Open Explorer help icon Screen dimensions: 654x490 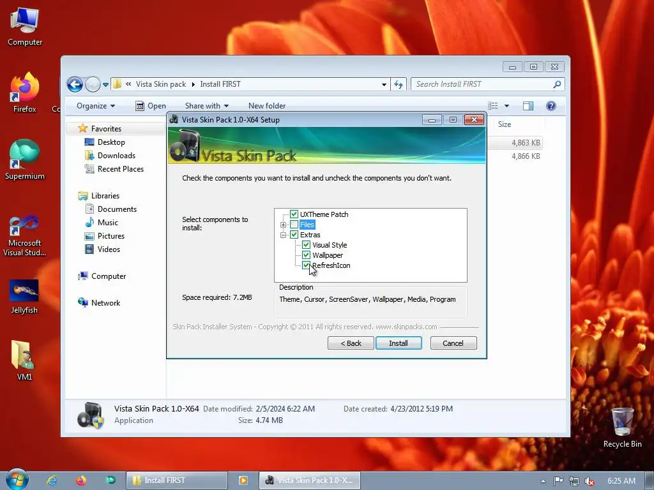[x=551, y=106]
